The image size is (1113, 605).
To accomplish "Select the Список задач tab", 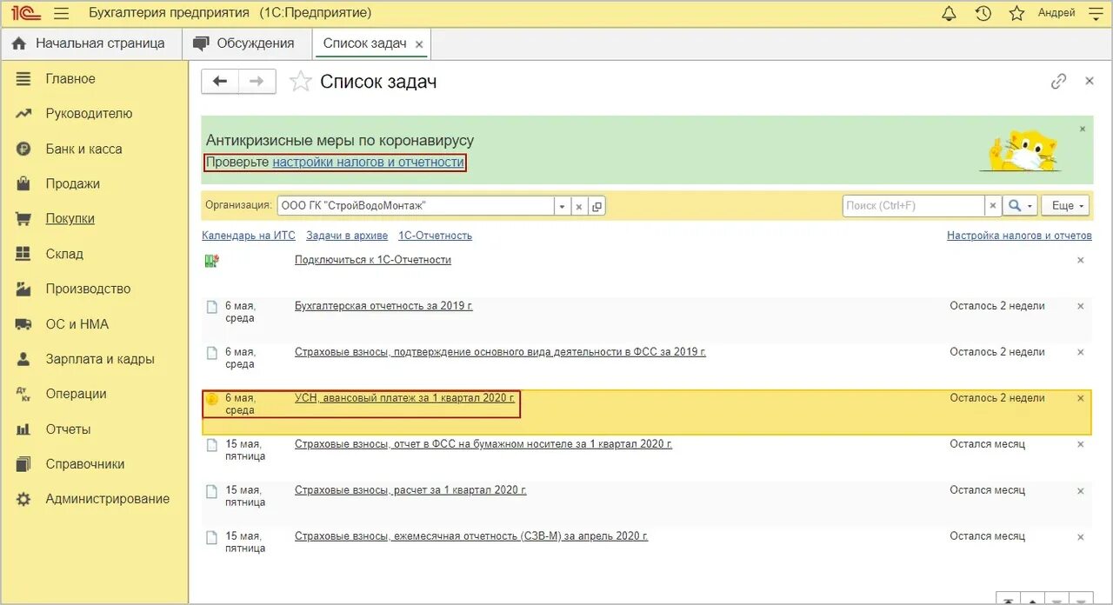I will (x=364, y=43).
